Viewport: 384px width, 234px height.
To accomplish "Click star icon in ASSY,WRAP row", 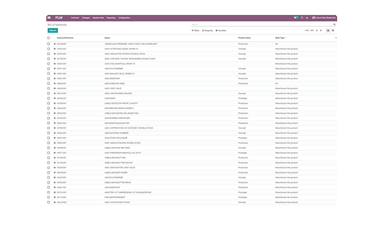I will click(x=55, y=98).
